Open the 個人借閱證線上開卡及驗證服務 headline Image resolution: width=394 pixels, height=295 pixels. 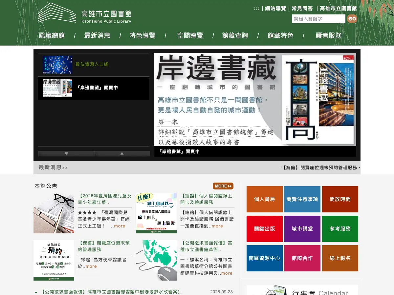click(207, 199)
